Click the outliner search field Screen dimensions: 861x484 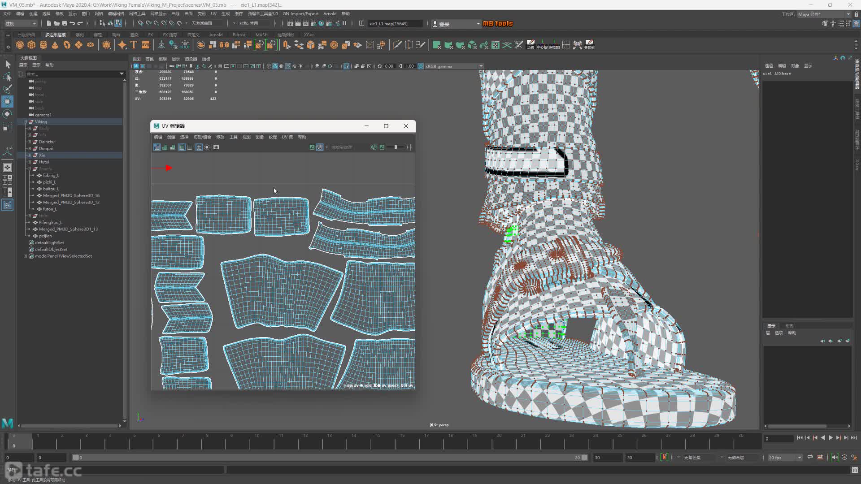click(71, 74)
